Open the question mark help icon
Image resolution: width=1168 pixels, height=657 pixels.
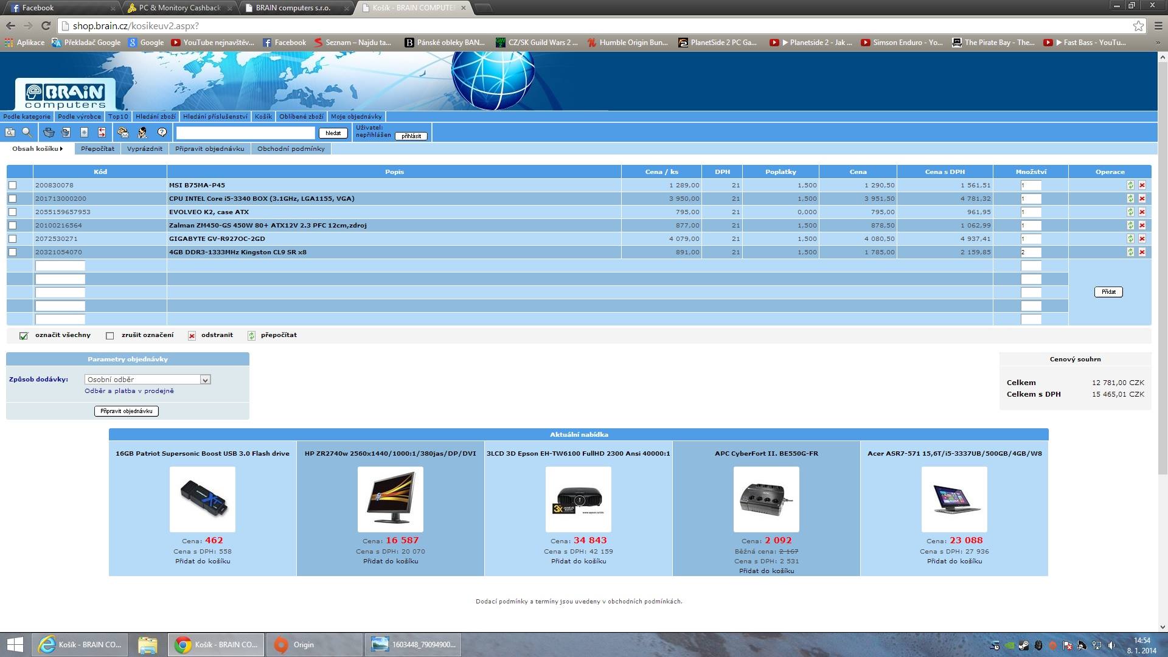coord(162,132)
